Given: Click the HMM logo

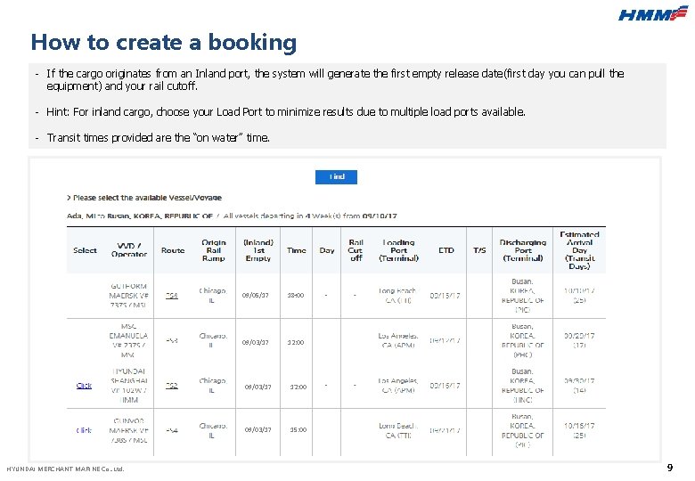Looking at the screenshot, I should point(653,12).
